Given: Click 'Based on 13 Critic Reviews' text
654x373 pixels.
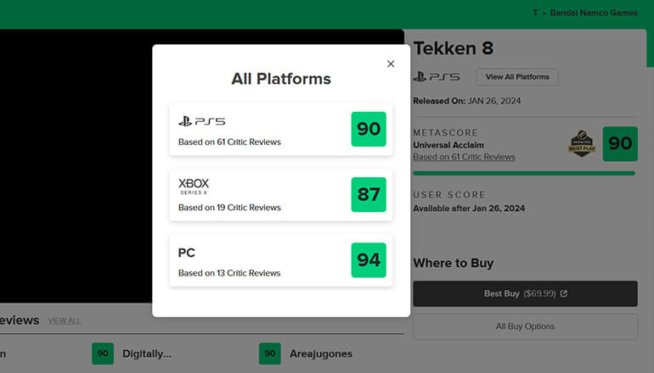Looking at the screenshot, I should coord(229,273).
